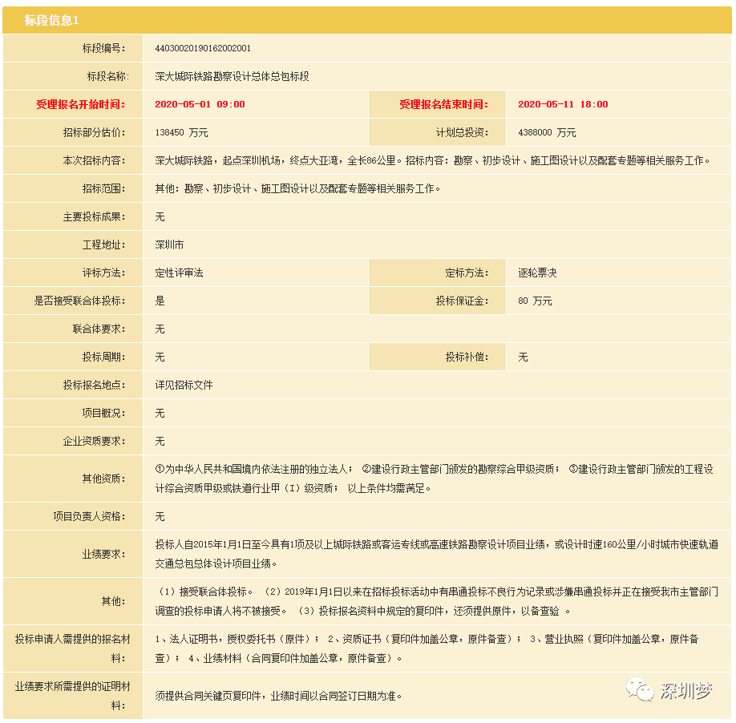
Task: Select the 深圳市 address value
Action: (169, 245)
